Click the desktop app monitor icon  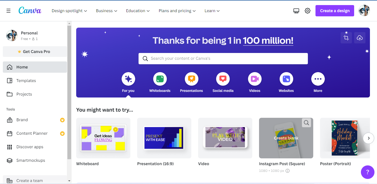(x=296, y=11)
